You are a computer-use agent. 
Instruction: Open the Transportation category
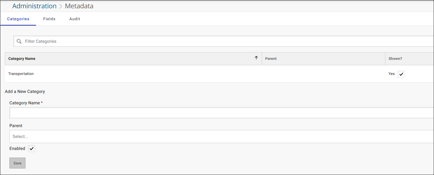coord(21,74)
